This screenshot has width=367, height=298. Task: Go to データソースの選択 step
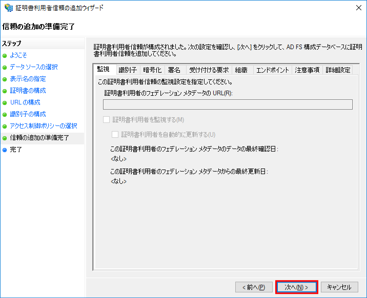pyautogui.click(x=33, y=67)
